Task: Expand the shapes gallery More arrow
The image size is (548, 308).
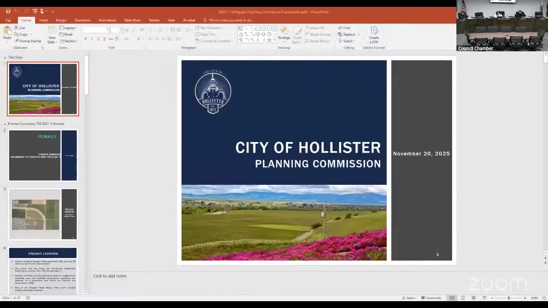Action: click(x=275, y=40)
